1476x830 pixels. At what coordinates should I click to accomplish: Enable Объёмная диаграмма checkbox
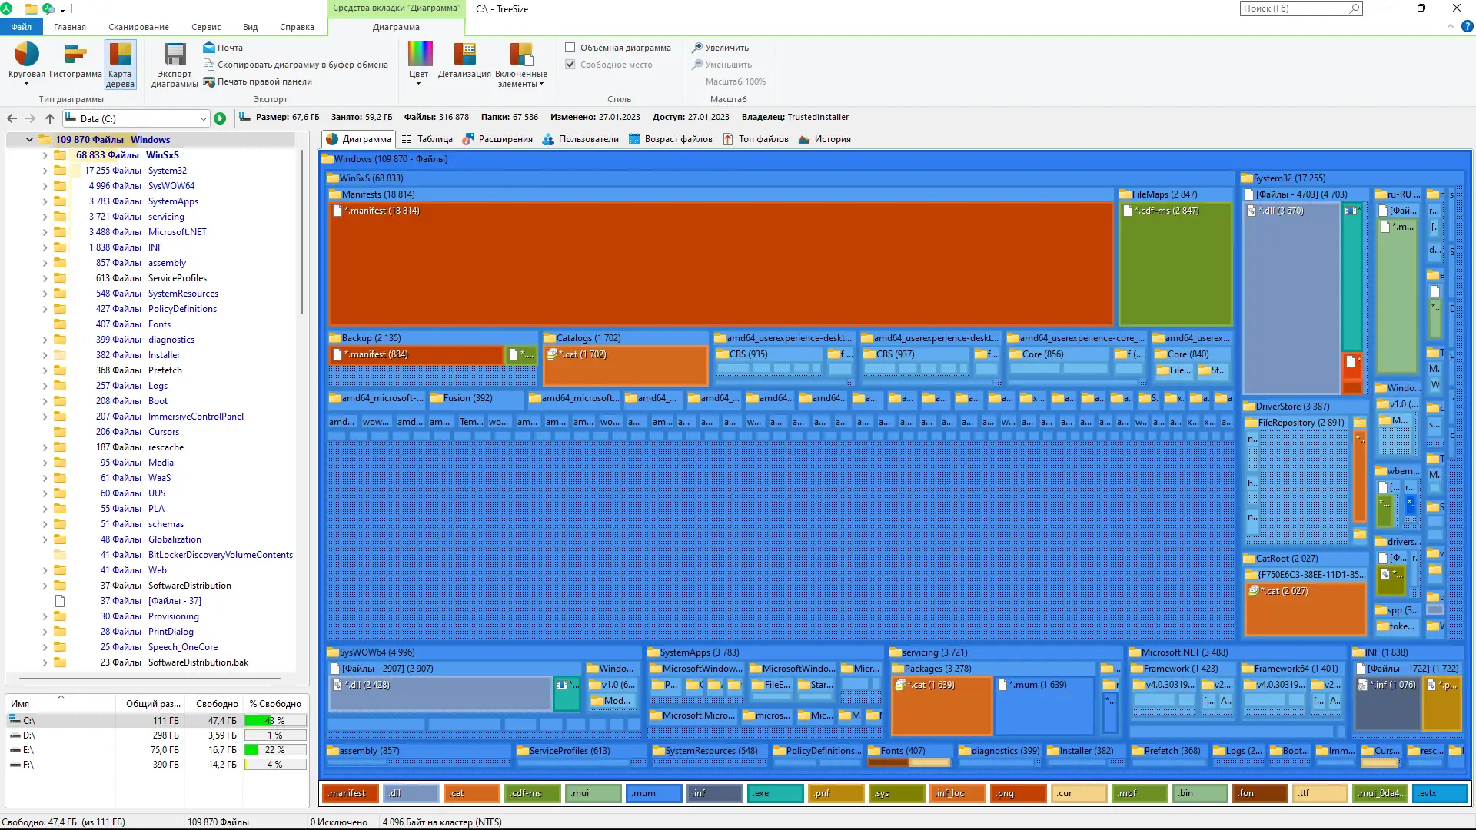point(570,48)
